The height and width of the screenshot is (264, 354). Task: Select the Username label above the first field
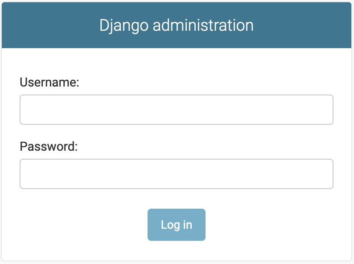coord(49,82)
